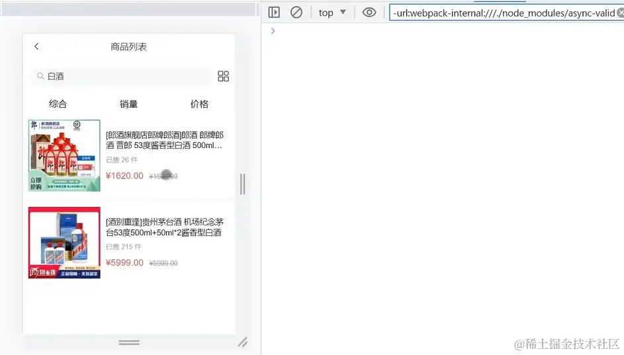Grab the device viewport bottom resize handle

pyautogui.click(x=129, y=342)
